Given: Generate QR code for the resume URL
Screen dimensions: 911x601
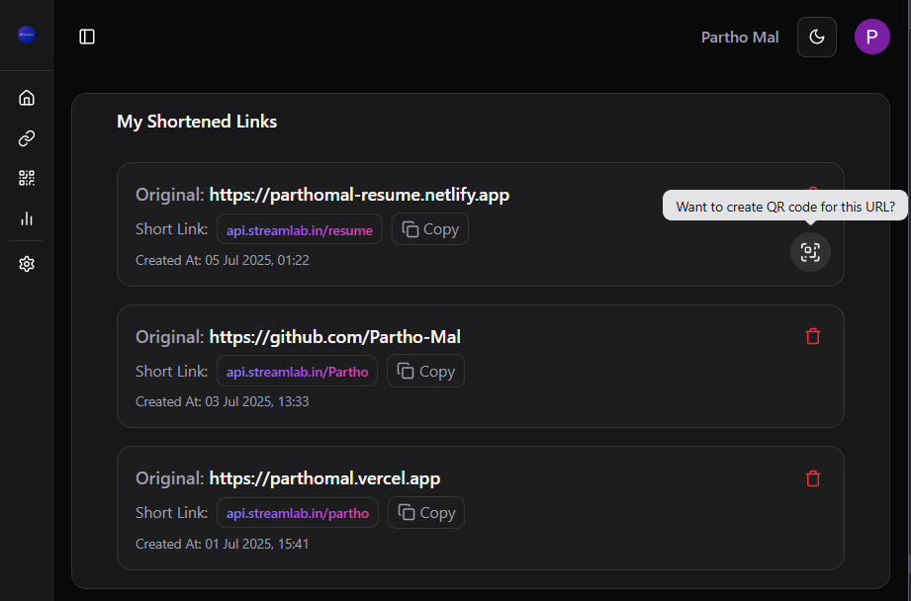Looking at the screenshot, I should point(810,252).
